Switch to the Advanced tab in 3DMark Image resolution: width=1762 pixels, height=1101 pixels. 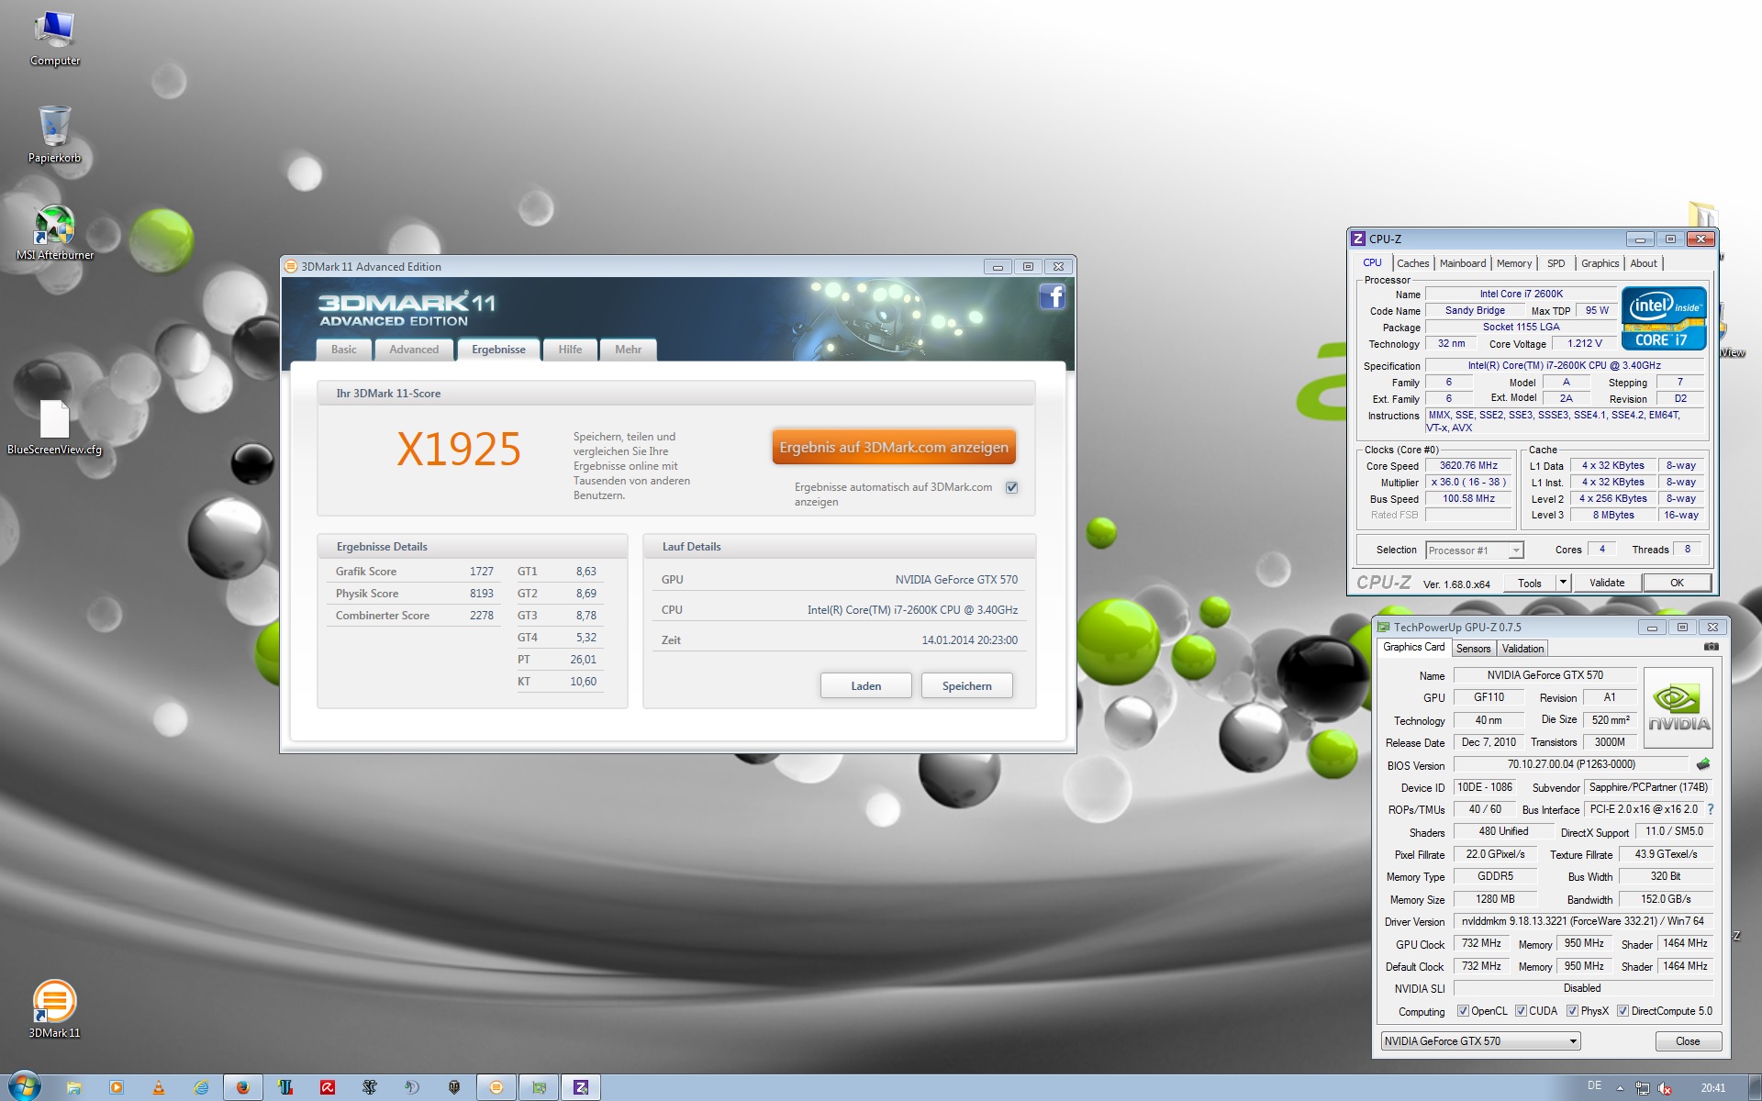coord(414,350)
